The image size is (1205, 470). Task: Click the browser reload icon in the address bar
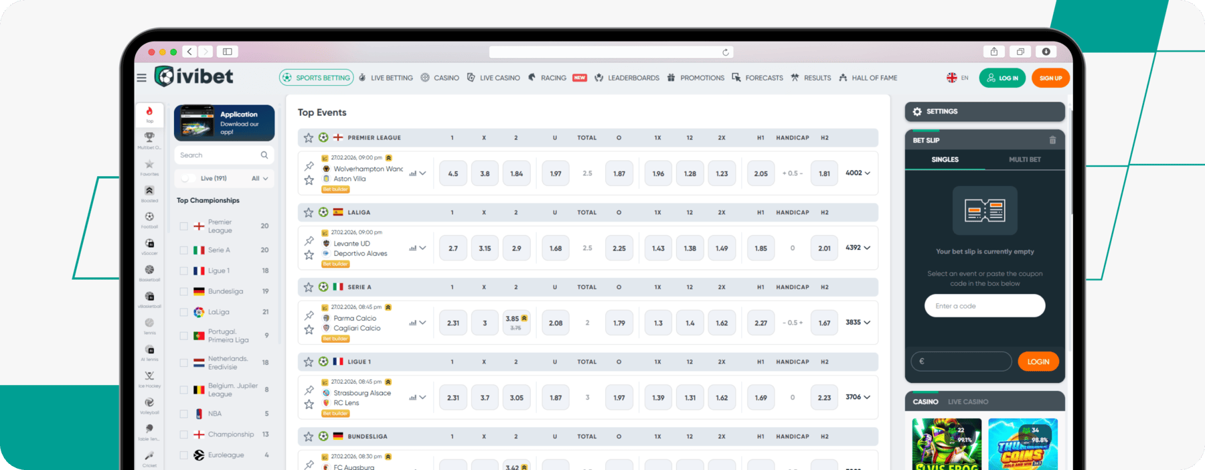(x=726, y=52)
